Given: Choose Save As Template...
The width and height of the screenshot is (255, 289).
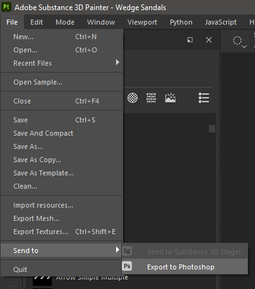Looking at the screenshot, I should tap(62, 173).
